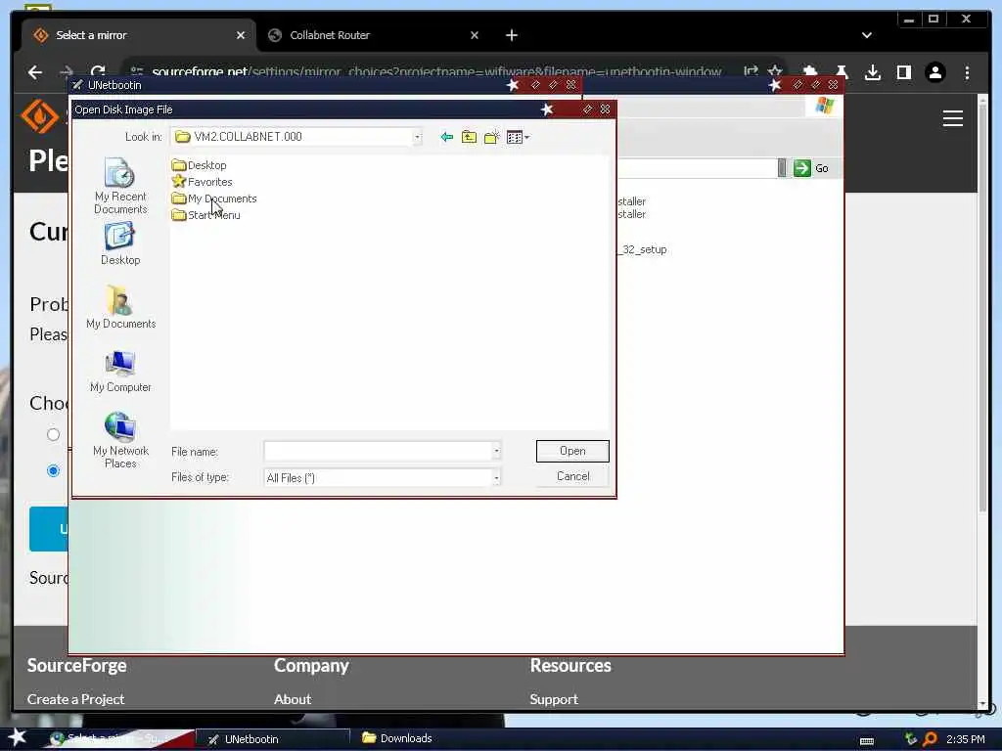1002x751 pixels.
Task: Expand the File name dropdown arrow
Action: point(496,451)
